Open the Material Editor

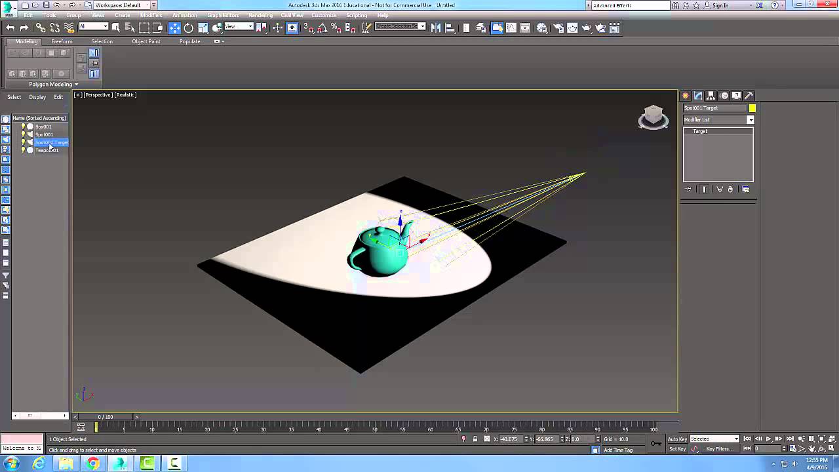542,28
